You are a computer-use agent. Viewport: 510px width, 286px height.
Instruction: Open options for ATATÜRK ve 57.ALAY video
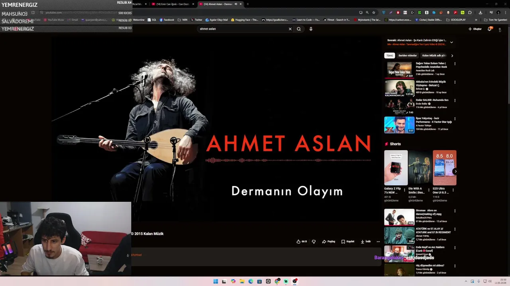(455, 229)
